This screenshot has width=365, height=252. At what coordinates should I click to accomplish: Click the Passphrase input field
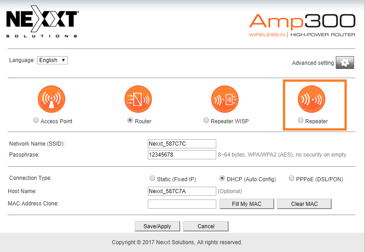(182, 155)
